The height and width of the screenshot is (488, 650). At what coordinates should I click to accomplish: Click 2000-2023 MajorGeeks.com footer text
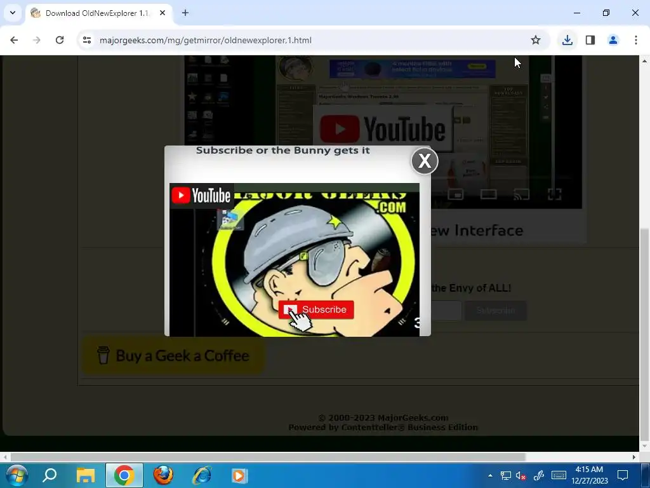tap(383, 417)
